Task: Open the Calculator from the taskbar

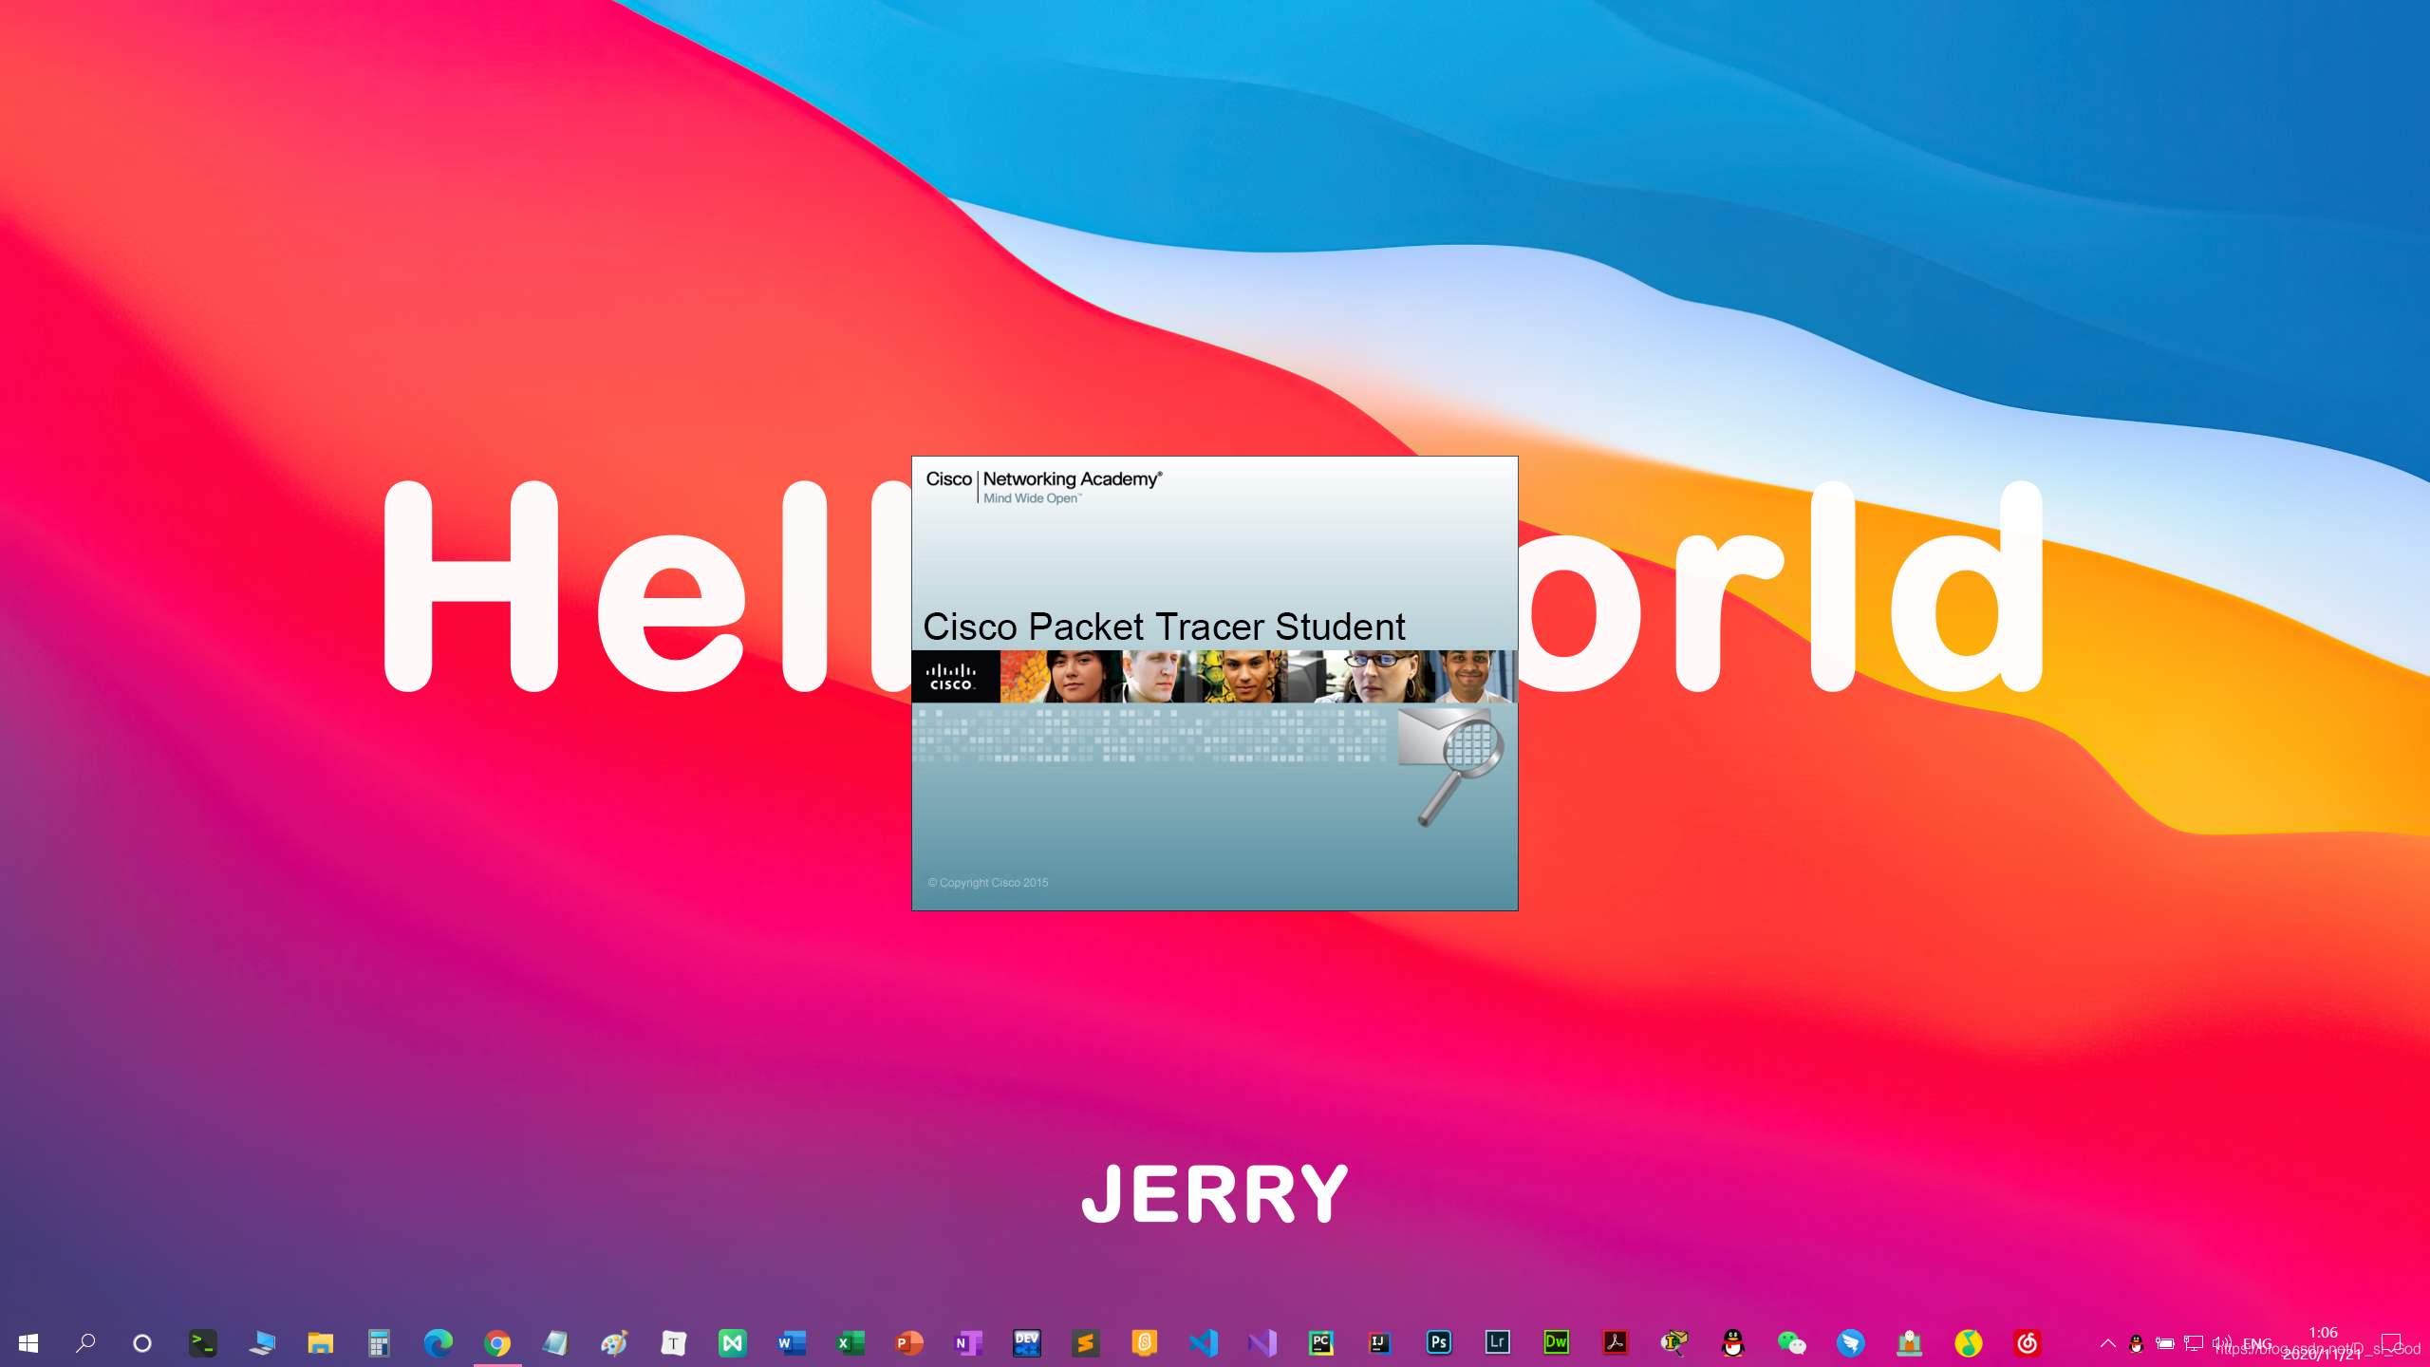Action: [379, 1342]
